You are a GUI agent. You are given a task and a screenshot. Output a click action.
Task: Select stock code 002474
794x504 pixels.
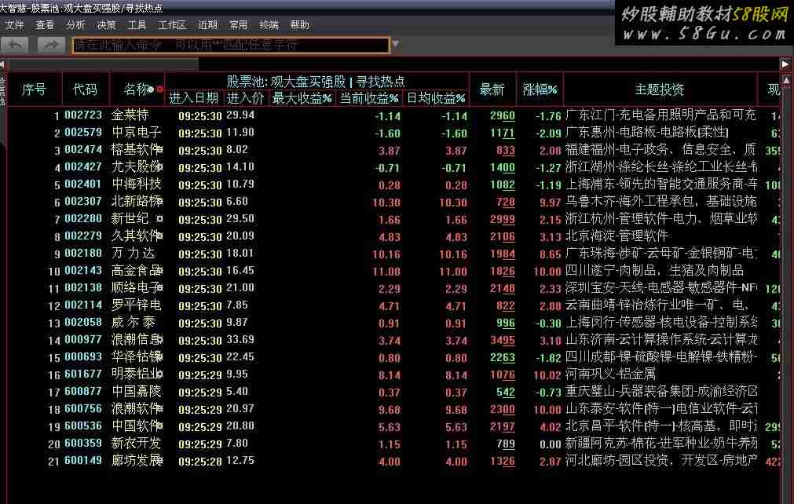coord(83,150)
